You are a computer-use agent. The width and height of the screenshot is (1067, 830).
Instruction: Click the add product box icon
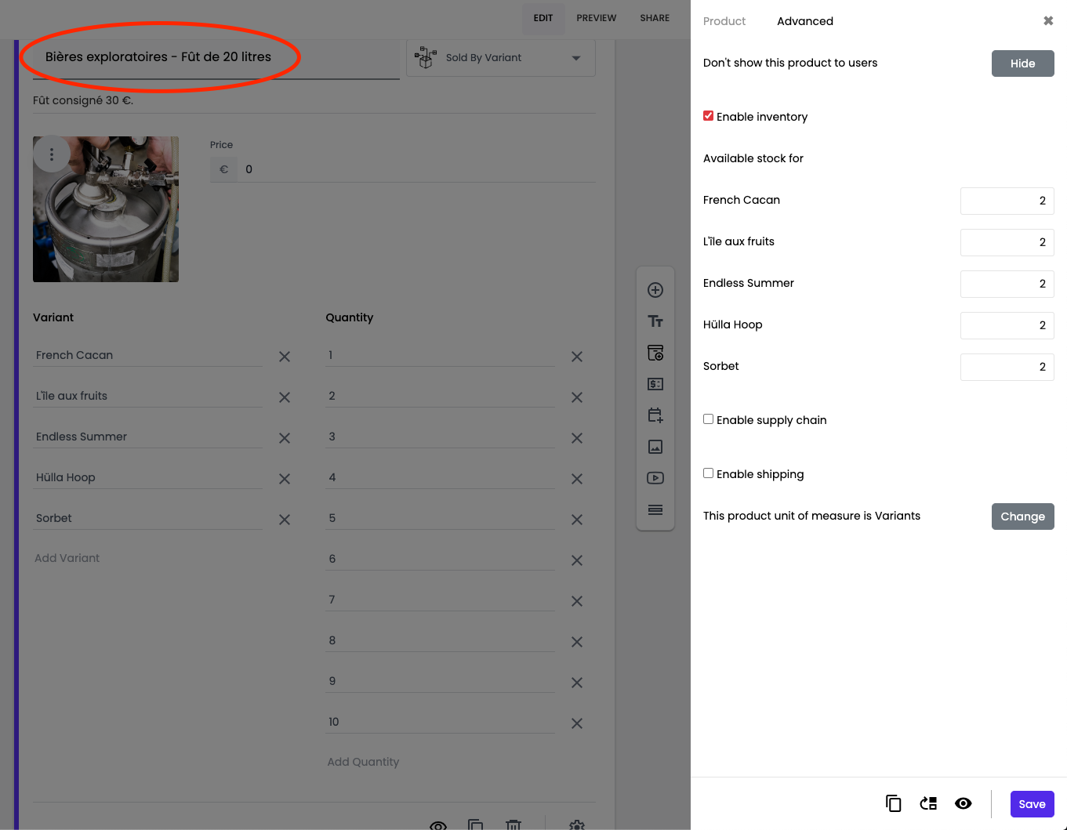click(655, 353)
